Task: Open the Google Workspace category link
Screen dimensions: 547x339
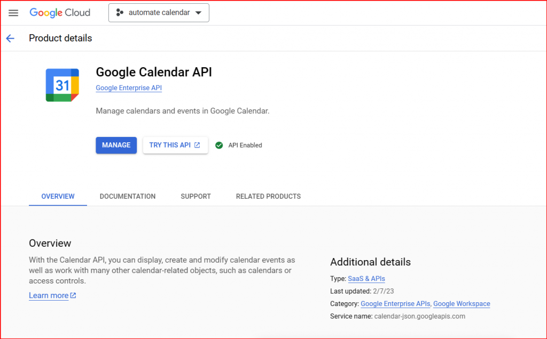Action: pos(462,304)
